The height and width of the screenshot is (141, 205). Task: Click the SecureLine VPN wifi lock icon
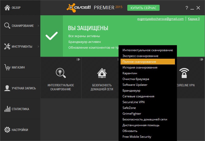point(184,73)
